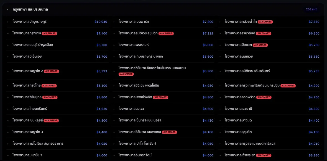This screenshot has height=161, width=327.
Task: Click AIA SMART badge on โรงพยาบาลวิชัยยุทธ
Action: tap(50, 97)
